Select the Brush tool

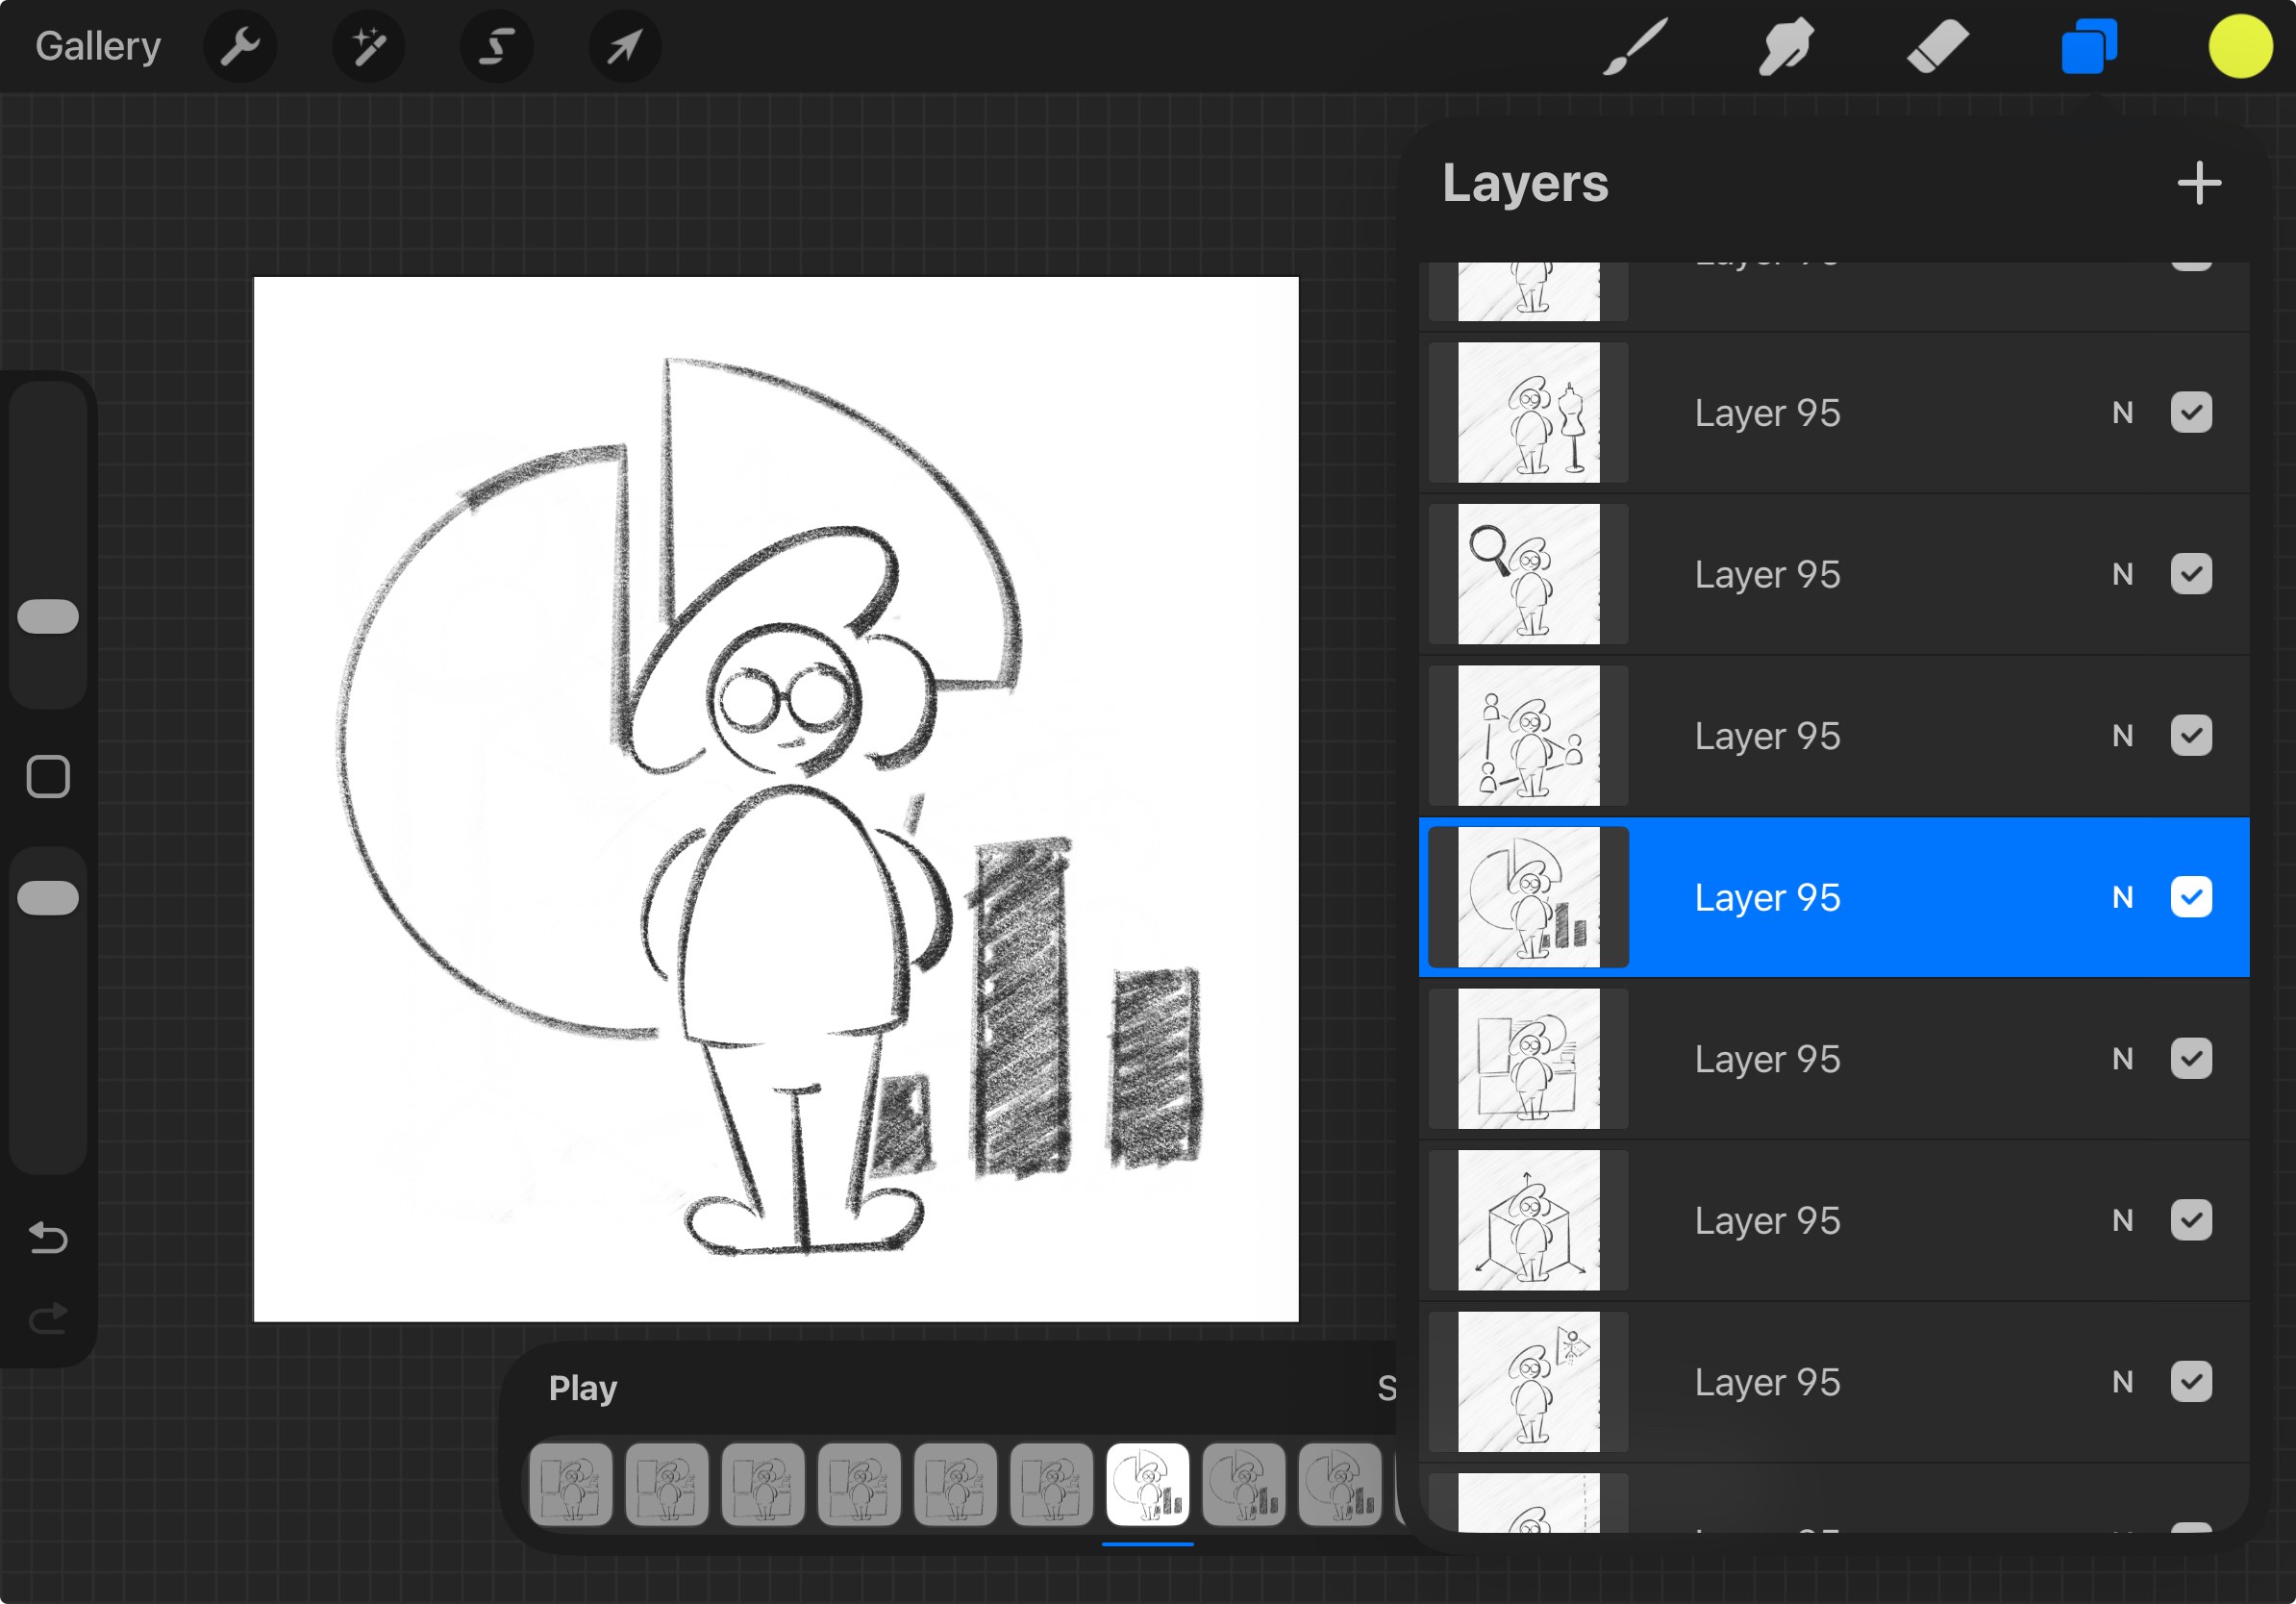click(1636, 46)
